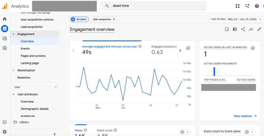Viewport: 264px width, 136px height.
Task: Customize report with pencil icon
Action: click(x=259, y=29)
